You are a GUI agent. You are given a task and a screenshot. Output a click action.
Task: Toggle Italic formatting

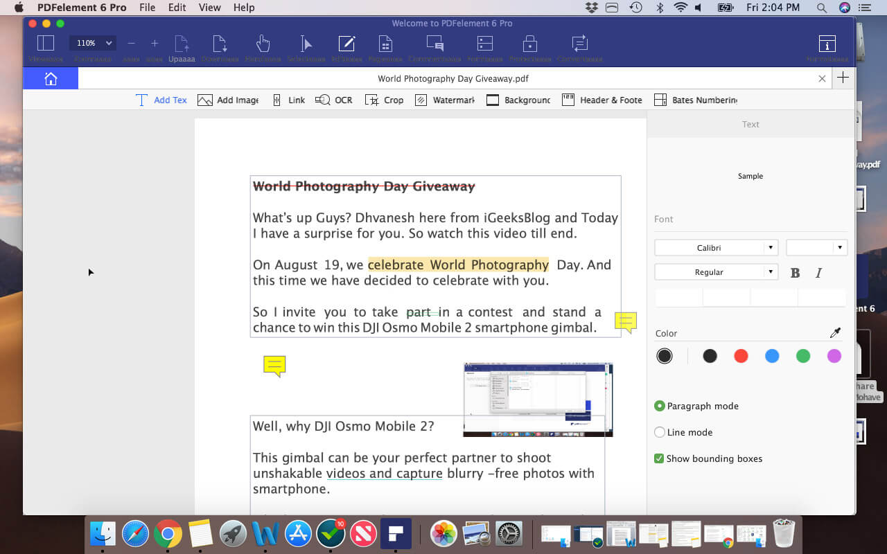pyautogui.click(x=818, y=273)
